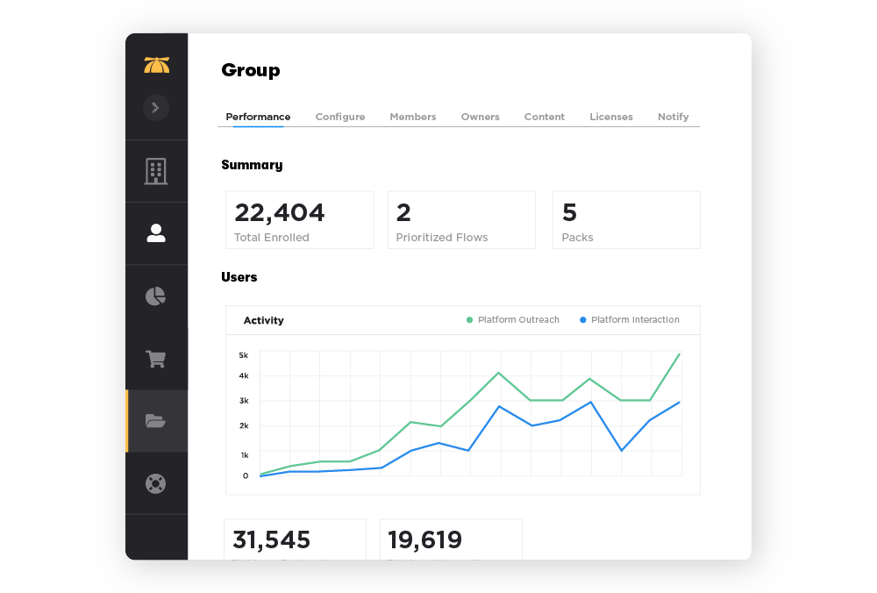The width and height of the screenshot is (877, 593).
Task: Click the Group page heading
Action: click(x=251, y=70)
